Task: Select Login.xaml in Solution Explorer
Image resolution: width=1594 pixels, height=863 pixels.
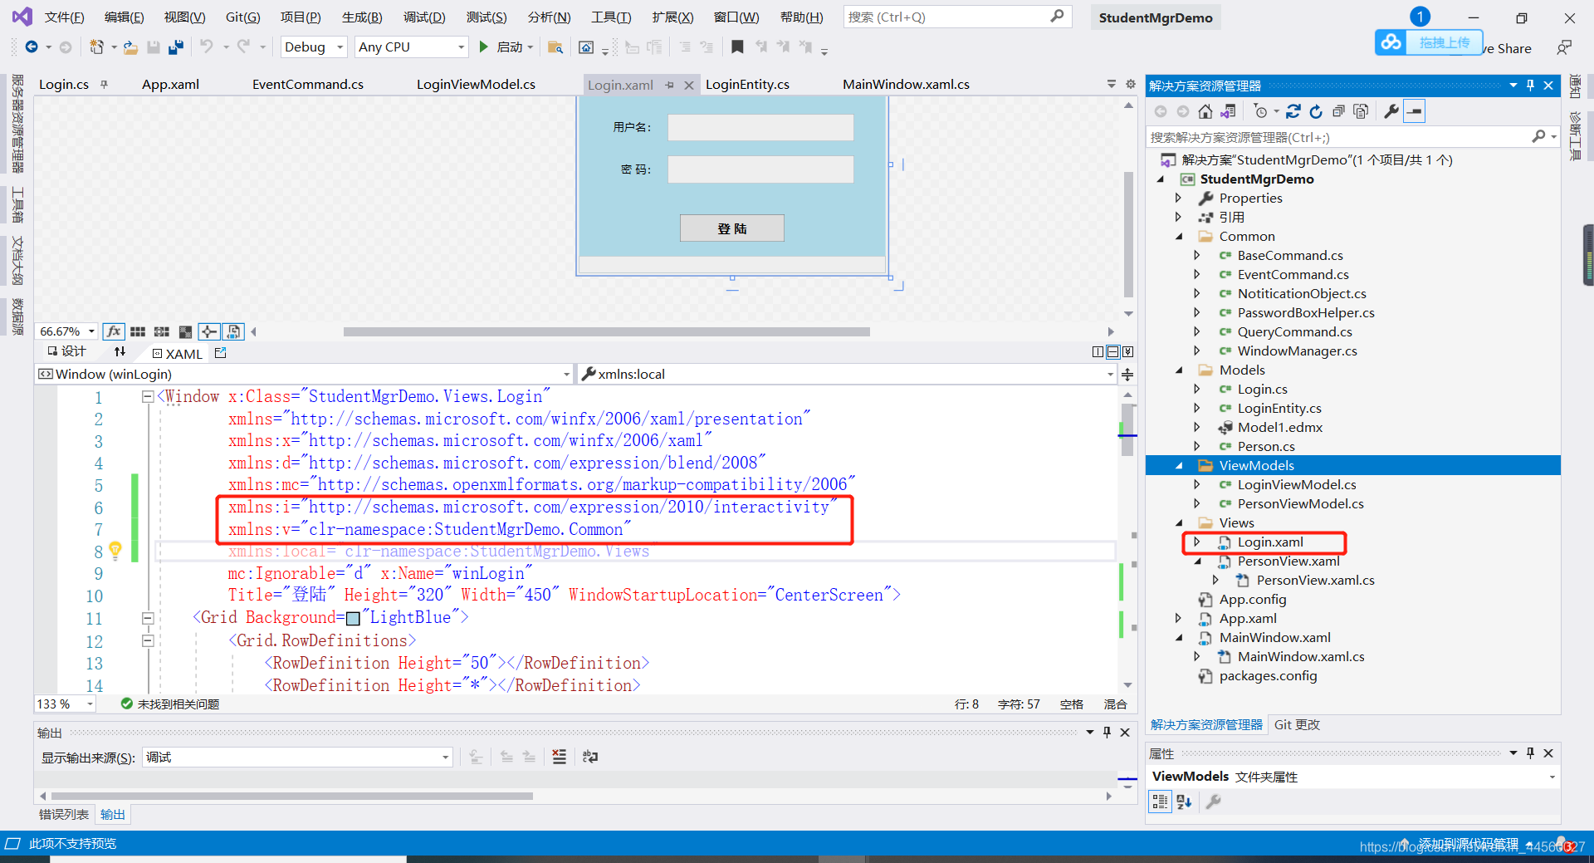Action: 1270,542
